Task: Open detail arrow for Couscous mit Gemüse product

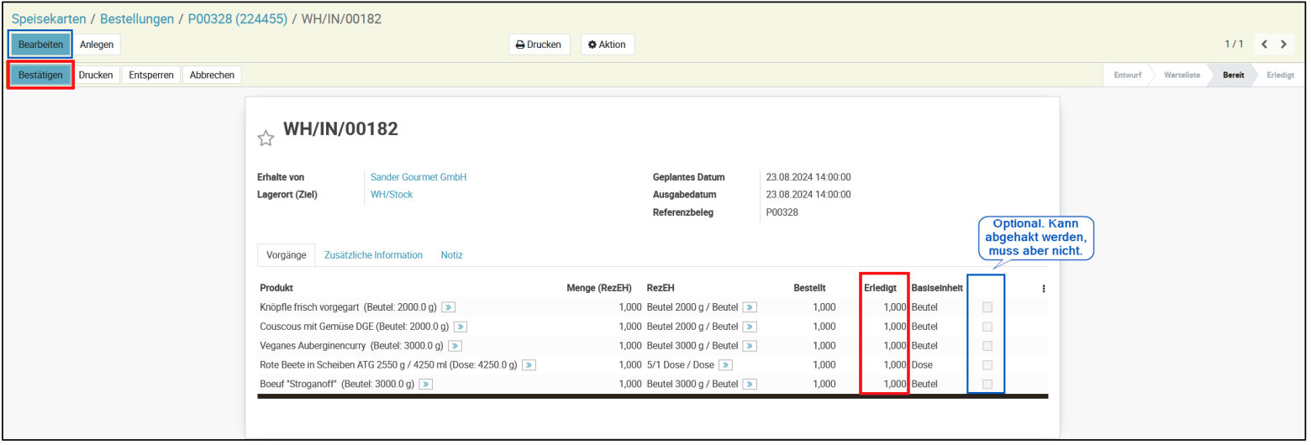Action: point(461,327)
